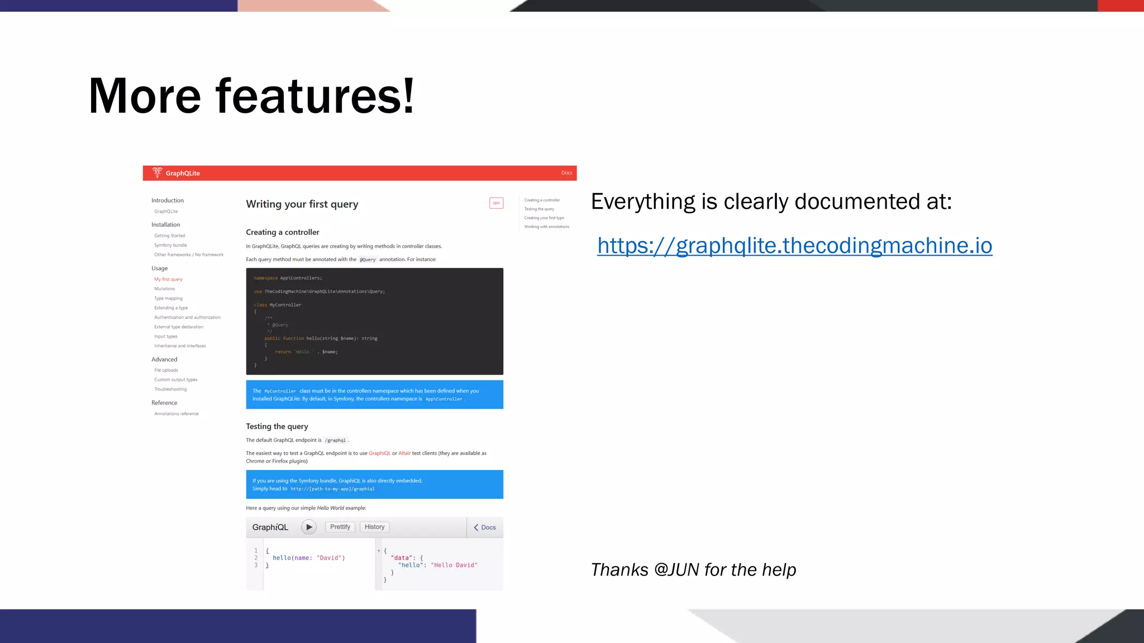Jump to Working with annotations in outline
1144x643 pixels.
click(x=546, y=227)
